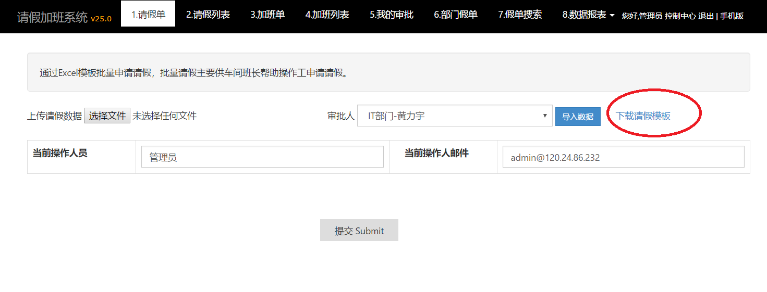Open the 5.我的审批 page
Screen dimensions: 767x292
392,15
